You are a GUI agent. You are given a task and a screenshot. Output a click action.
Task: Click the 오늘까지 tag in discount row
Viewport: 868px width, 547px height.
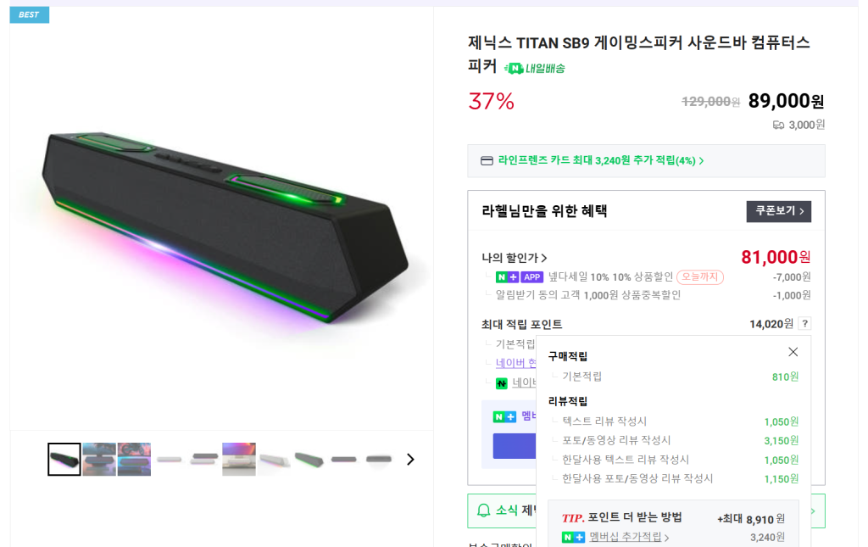(699, 276)
